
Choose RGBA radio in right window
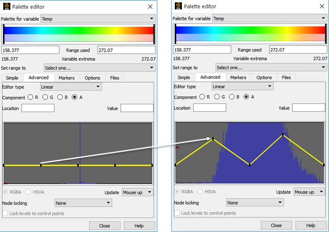(177, 192)
